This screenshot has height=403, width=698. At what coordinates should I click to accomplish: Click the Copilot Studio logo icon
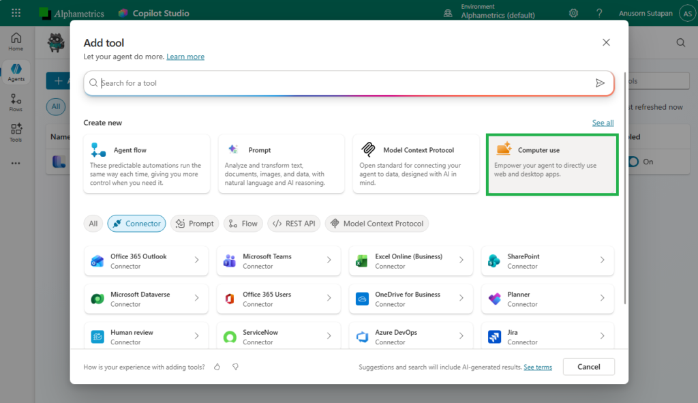click(123, 13)
